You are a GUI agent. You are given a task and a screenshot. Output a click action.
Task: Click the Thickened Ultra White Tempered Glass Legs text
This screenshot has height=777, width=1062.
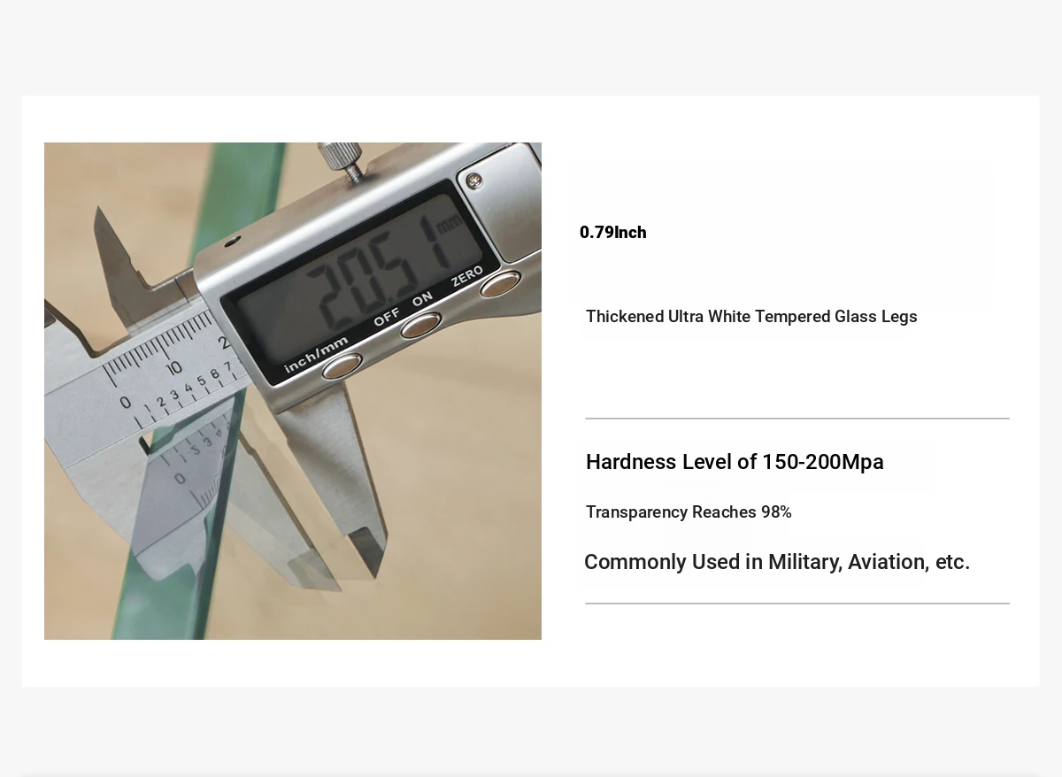(751, 317)
